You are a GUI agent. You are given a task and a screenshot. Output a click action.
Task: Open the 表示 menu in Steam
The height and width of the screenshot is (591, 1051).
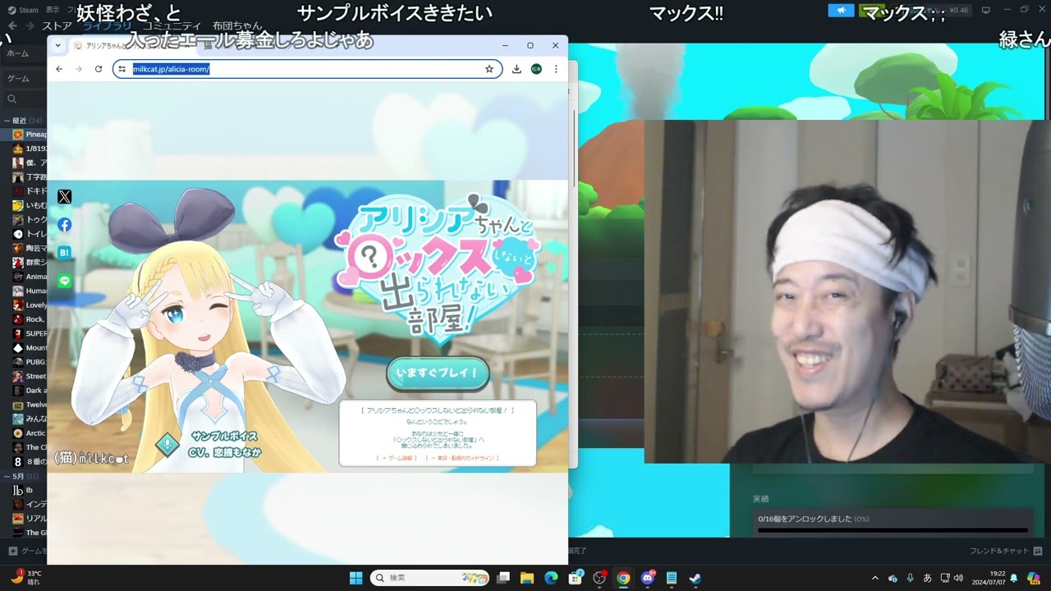coord(53,10)
